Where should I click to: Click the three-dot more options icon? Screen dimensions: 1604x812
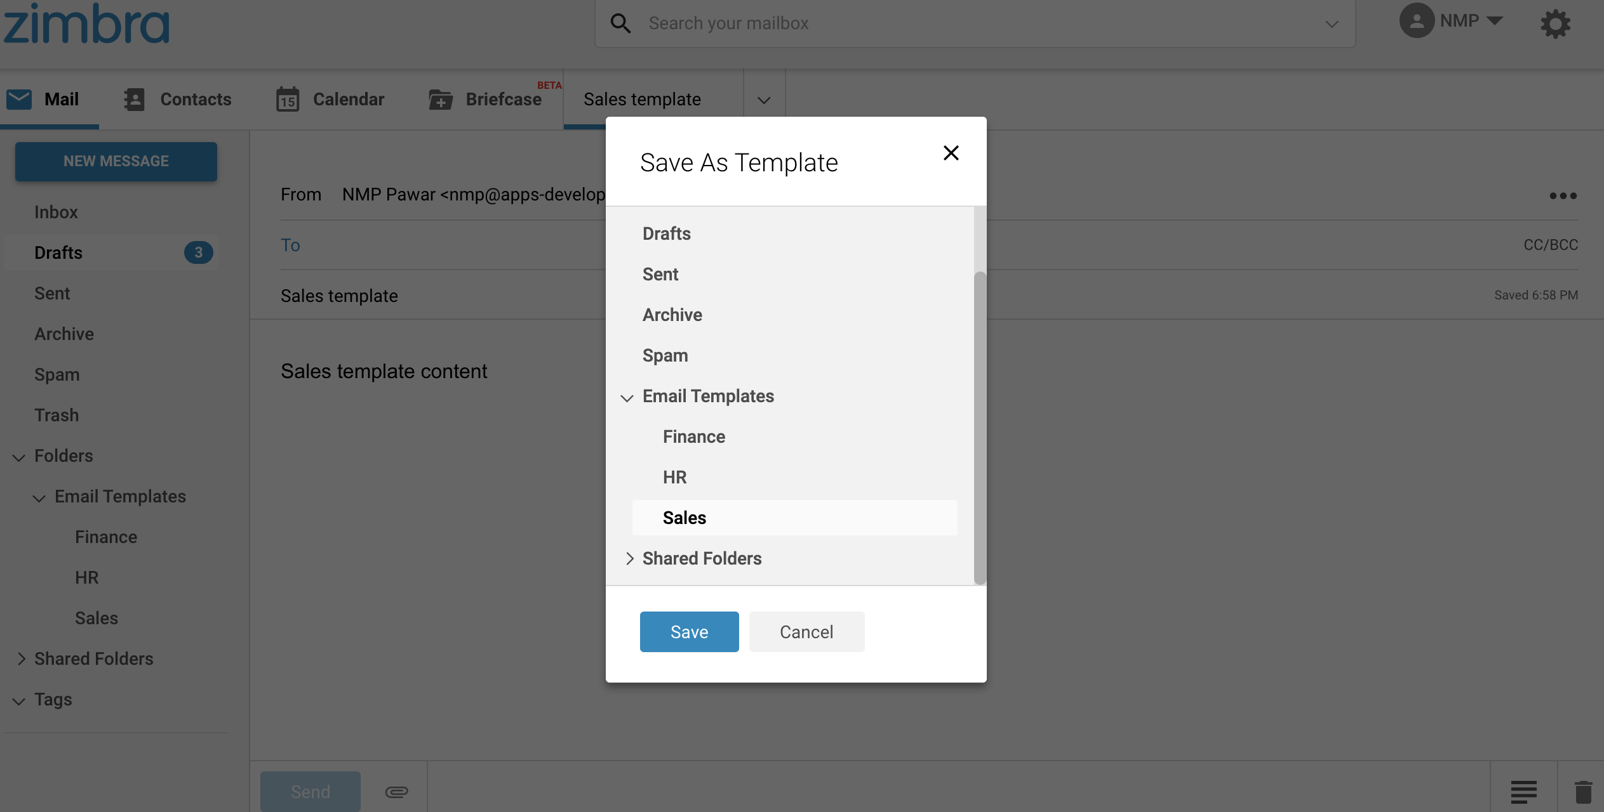tap(1563, 195)
